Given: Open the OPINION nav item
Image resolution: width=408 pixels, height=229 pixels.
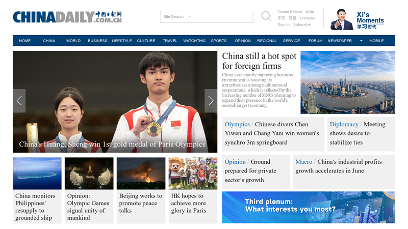Looking at the screenshot, I should click(x=243, y=41).
